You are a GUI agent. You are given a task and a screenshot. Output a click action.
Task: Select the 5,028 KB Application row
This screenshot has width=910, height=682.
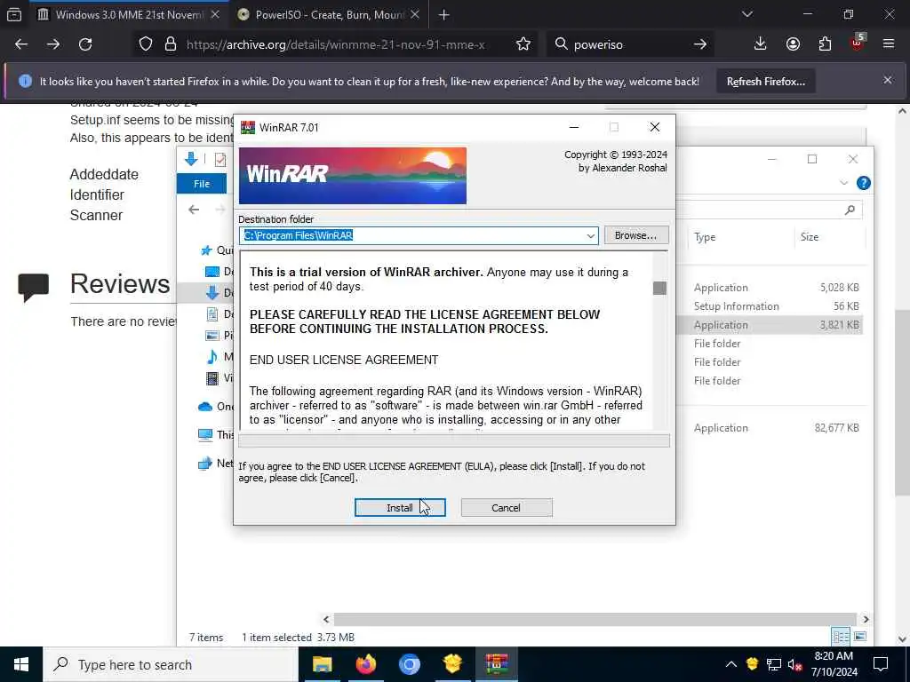tap(777, 288)
